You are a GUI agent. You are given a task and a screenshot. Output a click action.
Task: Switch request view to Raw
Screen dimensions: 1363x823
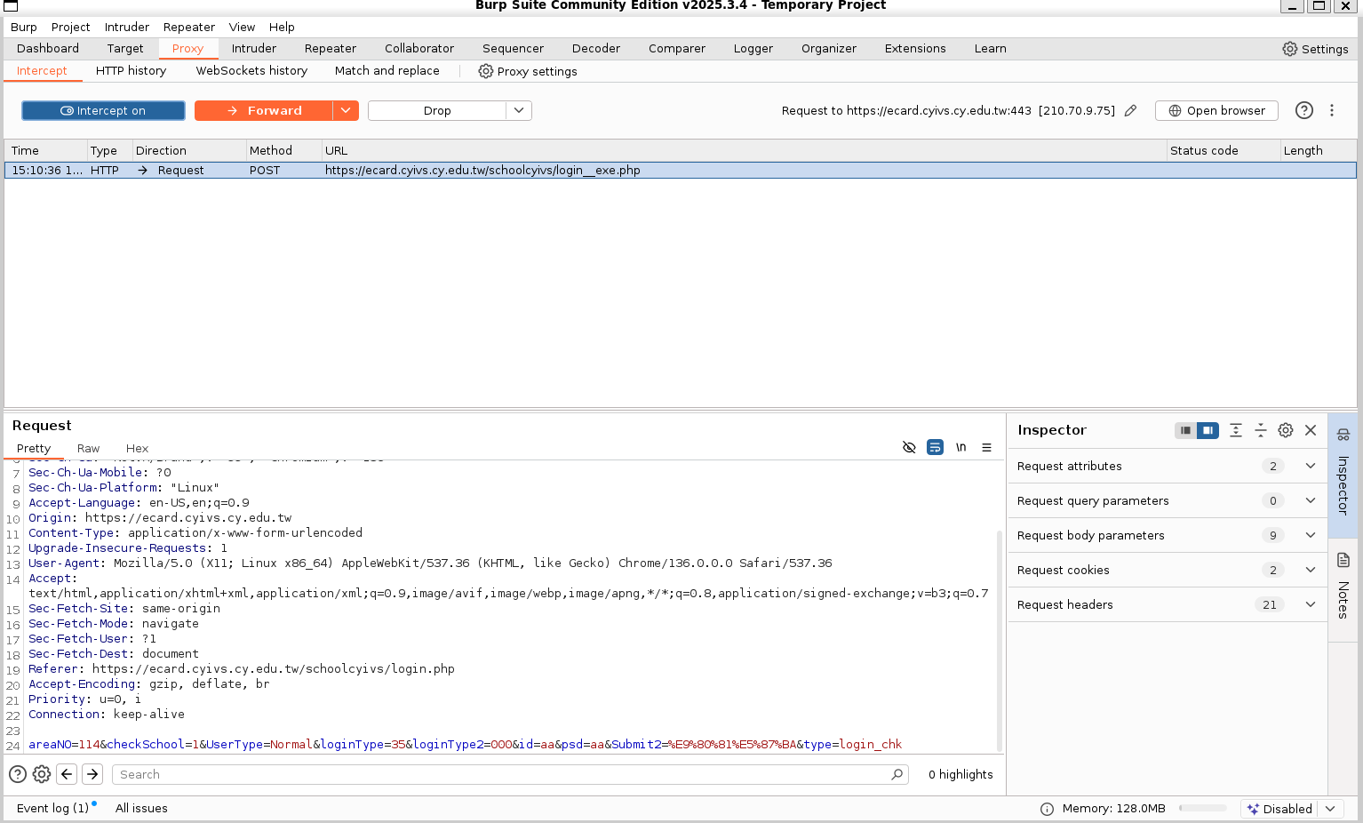(88, 449)
